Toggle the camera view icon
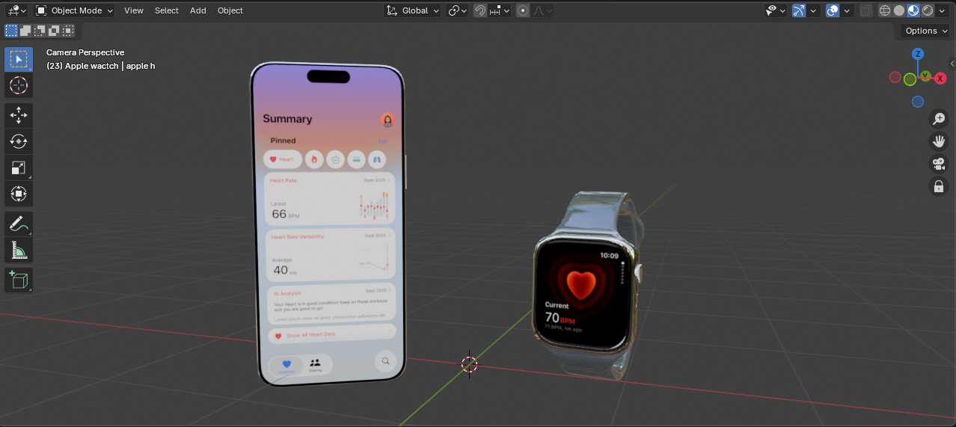956x427 pixels. pos(938,164)
